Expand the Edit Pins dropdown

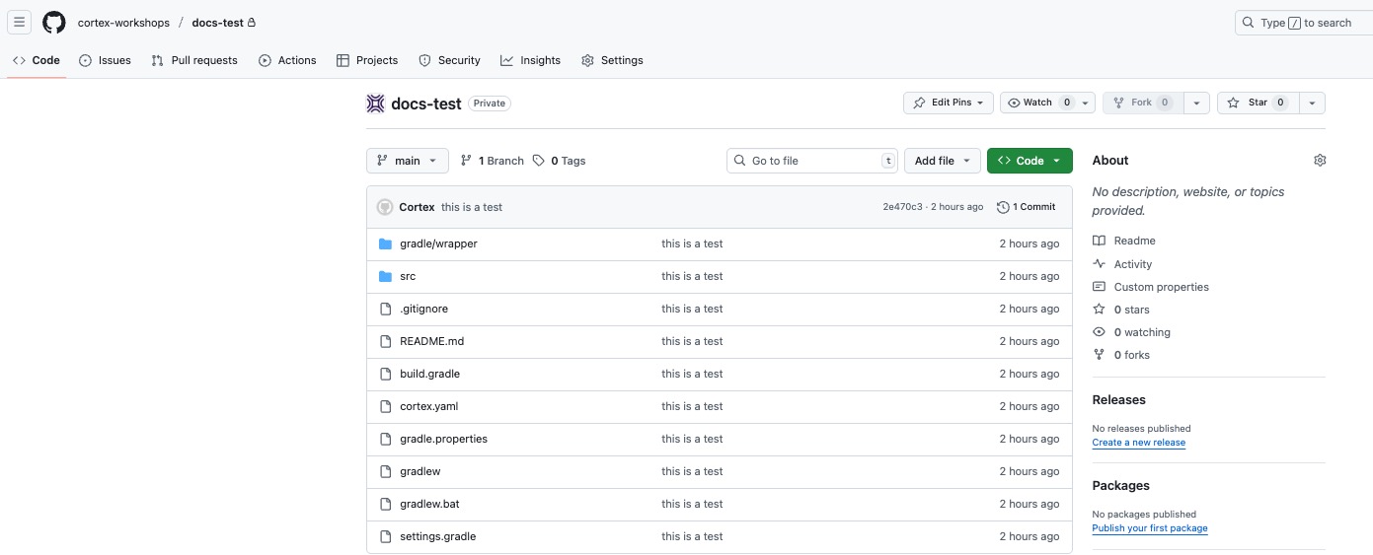tap(948, 103)
